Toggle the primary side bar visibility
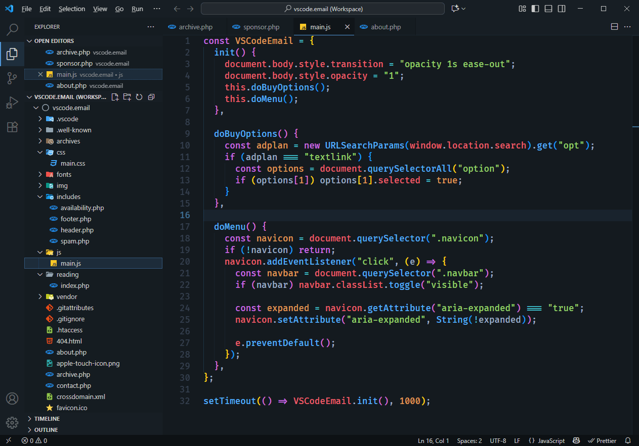The image size is (639, 446). [535, 9]
